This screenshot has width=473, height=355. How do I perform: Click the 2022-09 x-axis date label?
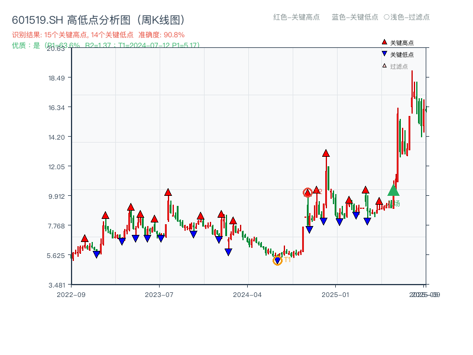click(x=70, y=295)
